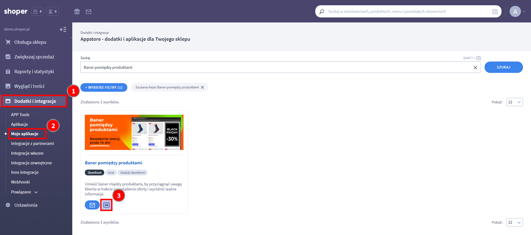This screenshot has height=235, width=531.
Task: Collapse the sidebar with the arrow icon
Action: point(63,29)
